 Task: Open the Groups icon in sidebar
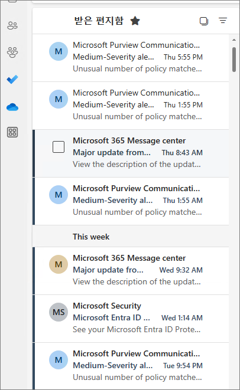12,53
